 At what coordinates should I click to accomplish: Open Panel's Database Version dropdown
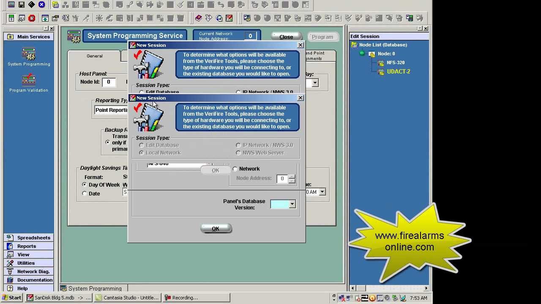click(292, 204)
